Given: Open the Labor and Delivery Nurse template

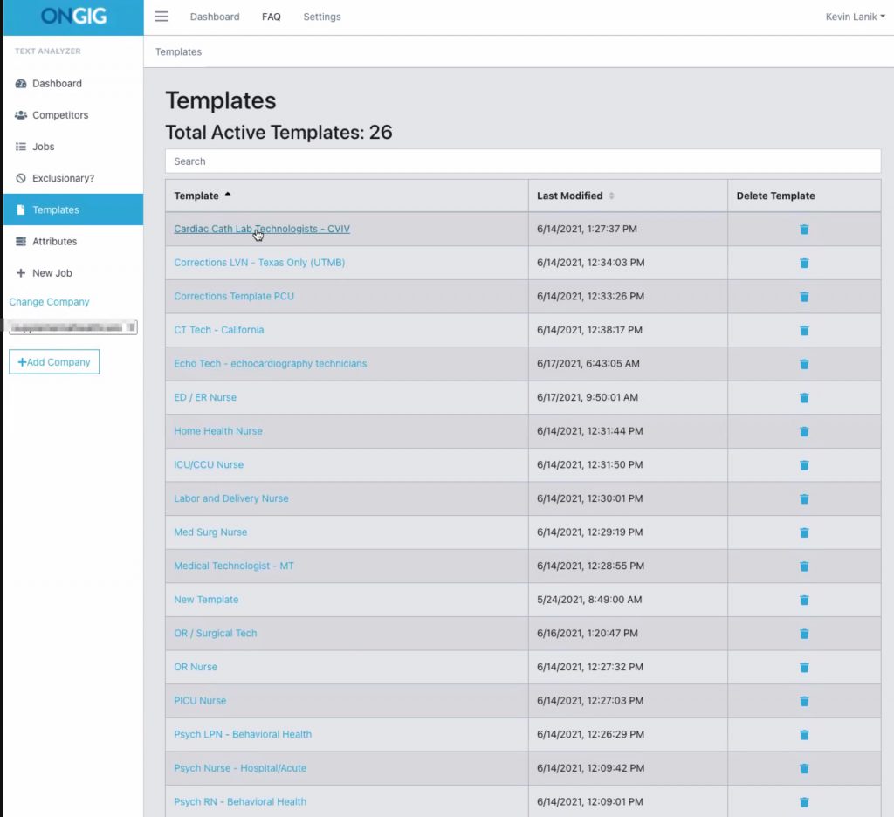Looking at the screenshot, I should 230,498.
